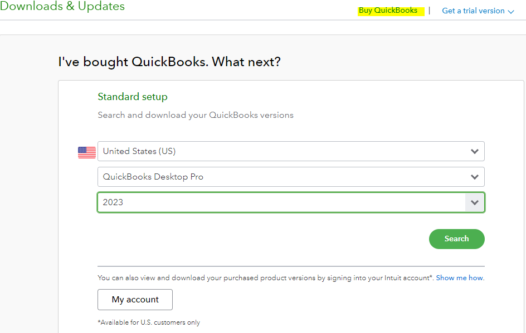Expand the 2023 version year dropdown

tap(291, 202)
